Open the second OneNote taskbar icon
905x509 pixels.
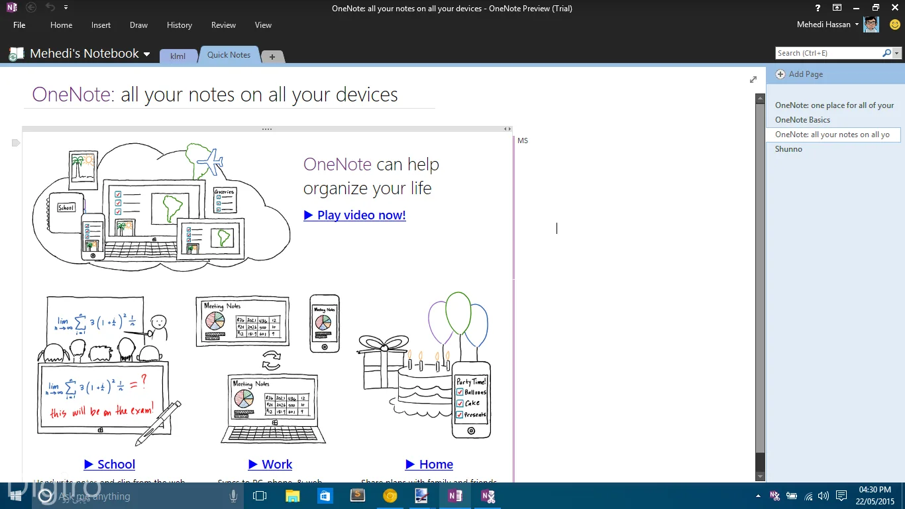(x=488, y=496)
